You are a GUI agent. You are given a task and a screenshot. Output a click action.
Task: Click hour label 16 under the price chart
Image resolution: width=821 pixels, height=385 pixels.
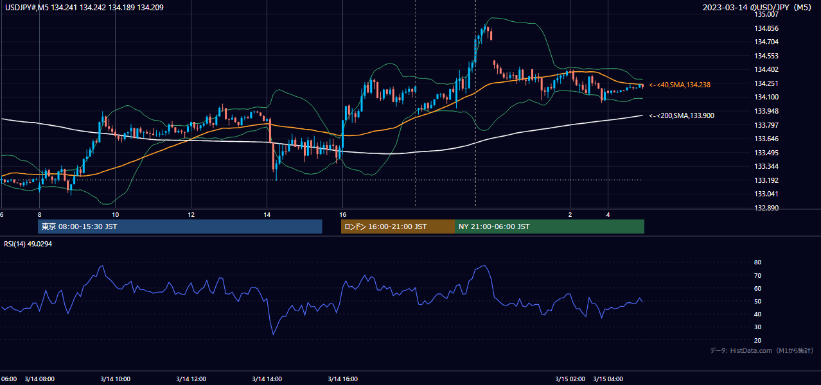point(343,214)
